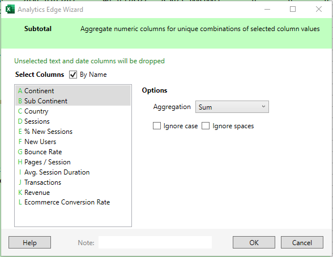
Task: Select the Bounce Rate column
Action: 73,152
